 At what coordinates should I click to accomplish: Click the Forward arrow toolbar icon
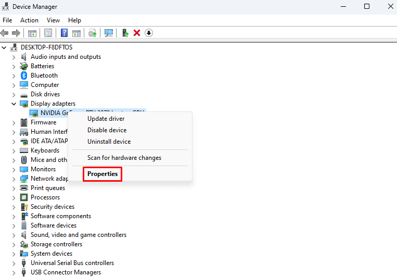[16, 33]
